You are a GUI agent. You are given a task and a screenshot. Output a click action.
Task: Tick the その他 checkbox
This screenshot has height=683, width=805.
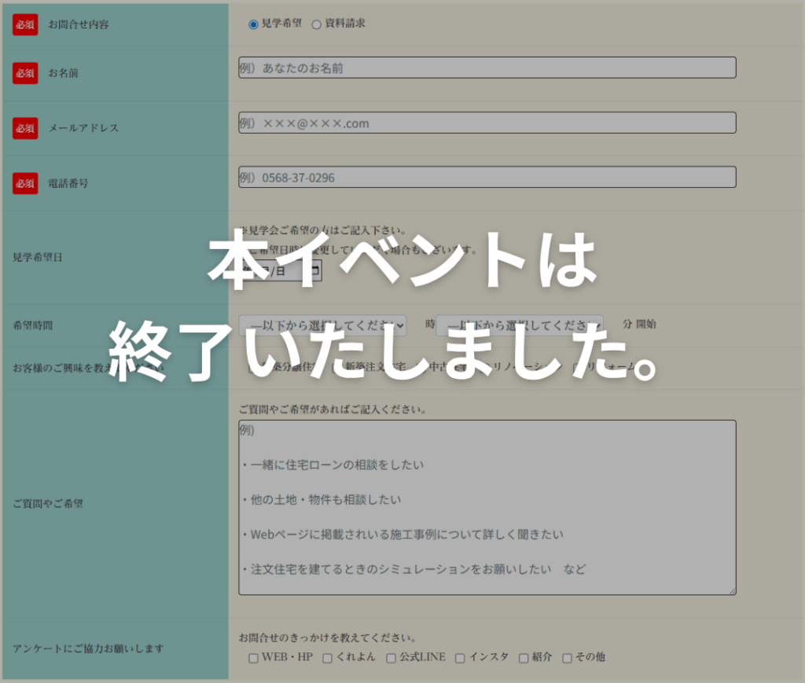coord(567,658)
